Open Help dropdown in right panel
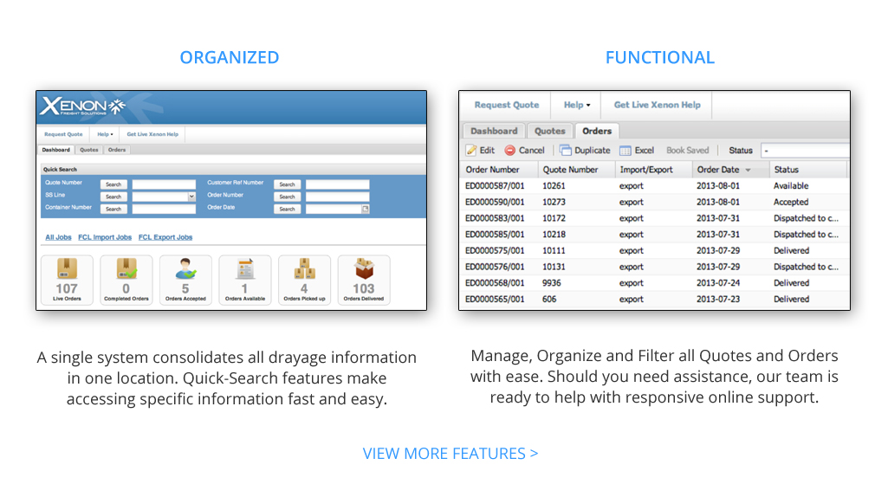The image size is (888, 497). 576,105
